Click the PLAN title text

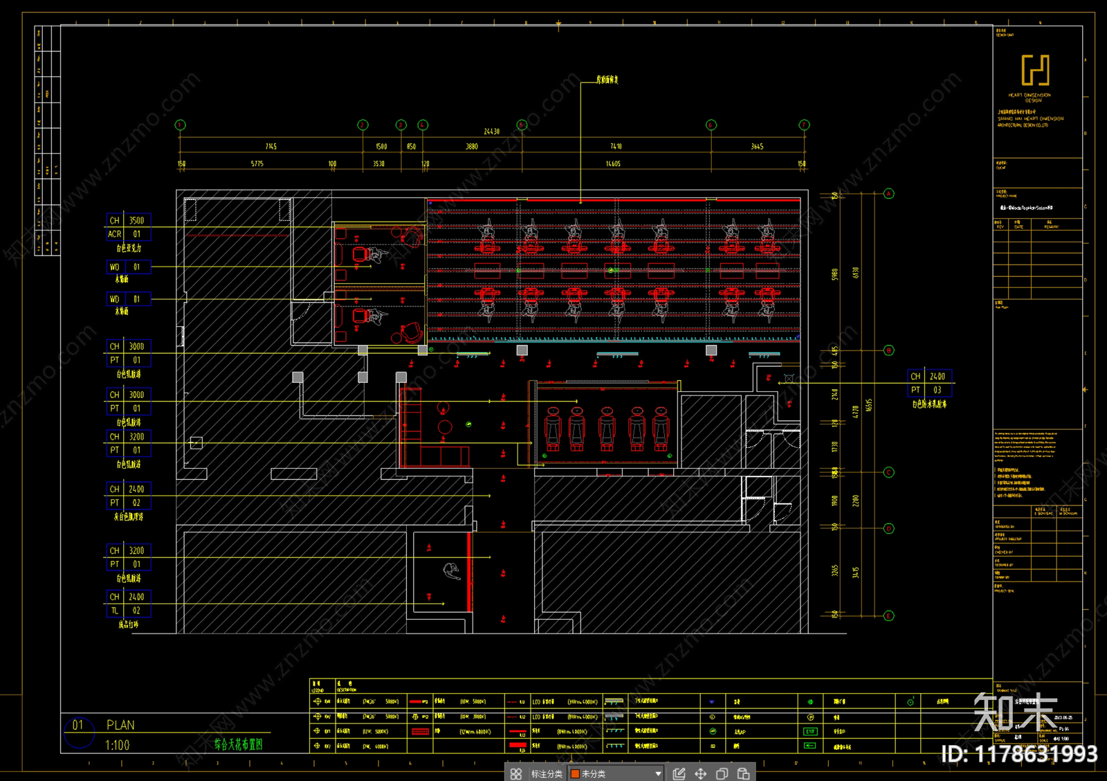click(120, 725)
